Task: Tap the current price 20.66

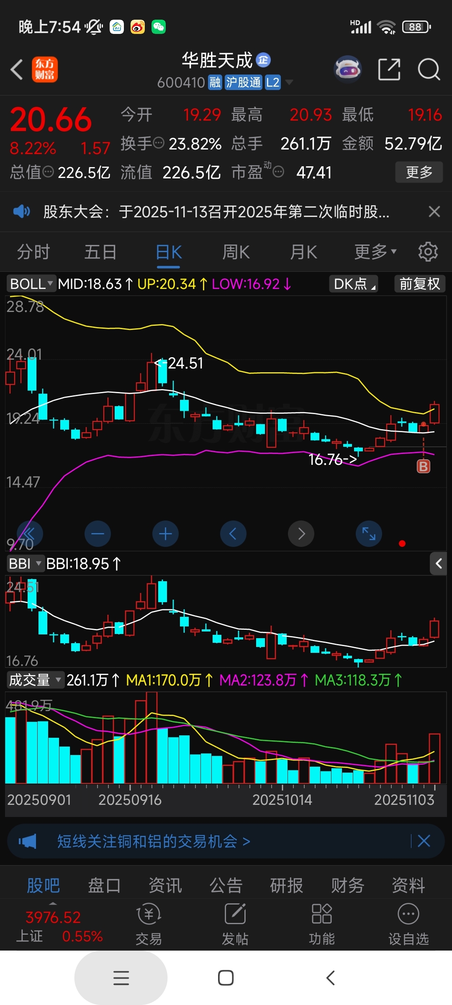Action: click(x=51, y=120)
